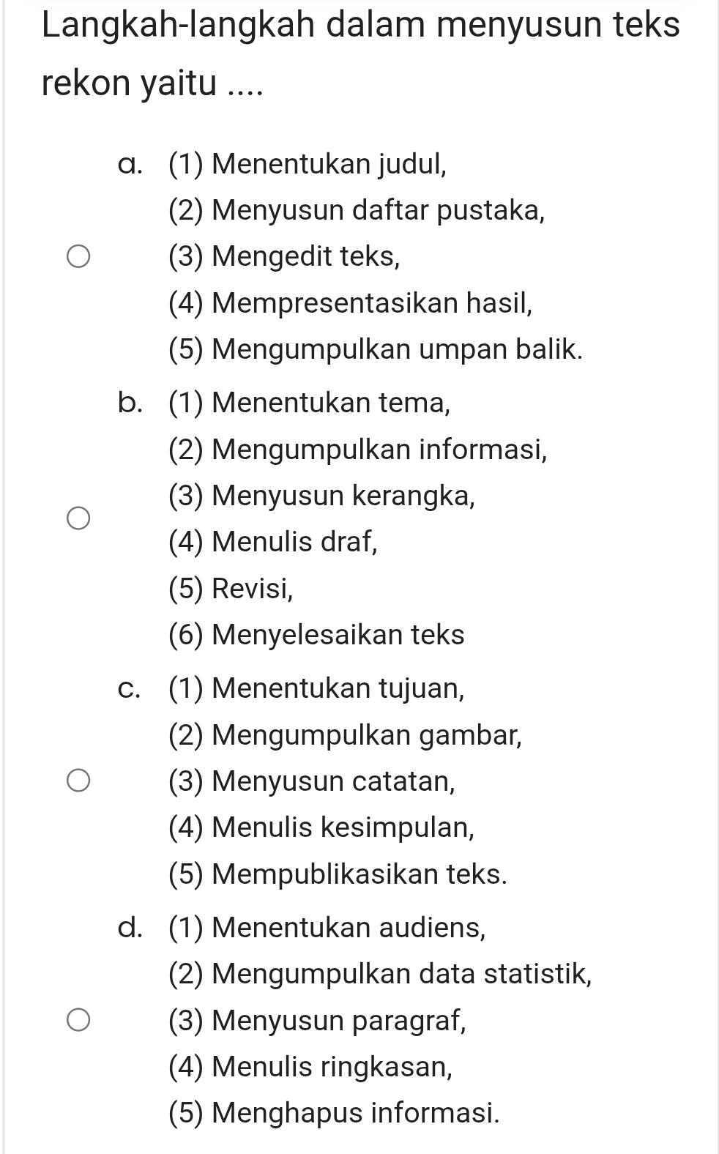The image size is (719, 1154).
Task: Click 'Mengumpulkan gambar' option text
Action: coord(345,735)
